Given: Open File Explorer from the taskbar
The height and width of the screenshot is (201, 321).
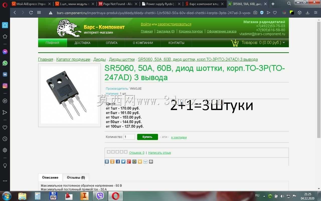Looking at the screenshot, I should (22, 196).
